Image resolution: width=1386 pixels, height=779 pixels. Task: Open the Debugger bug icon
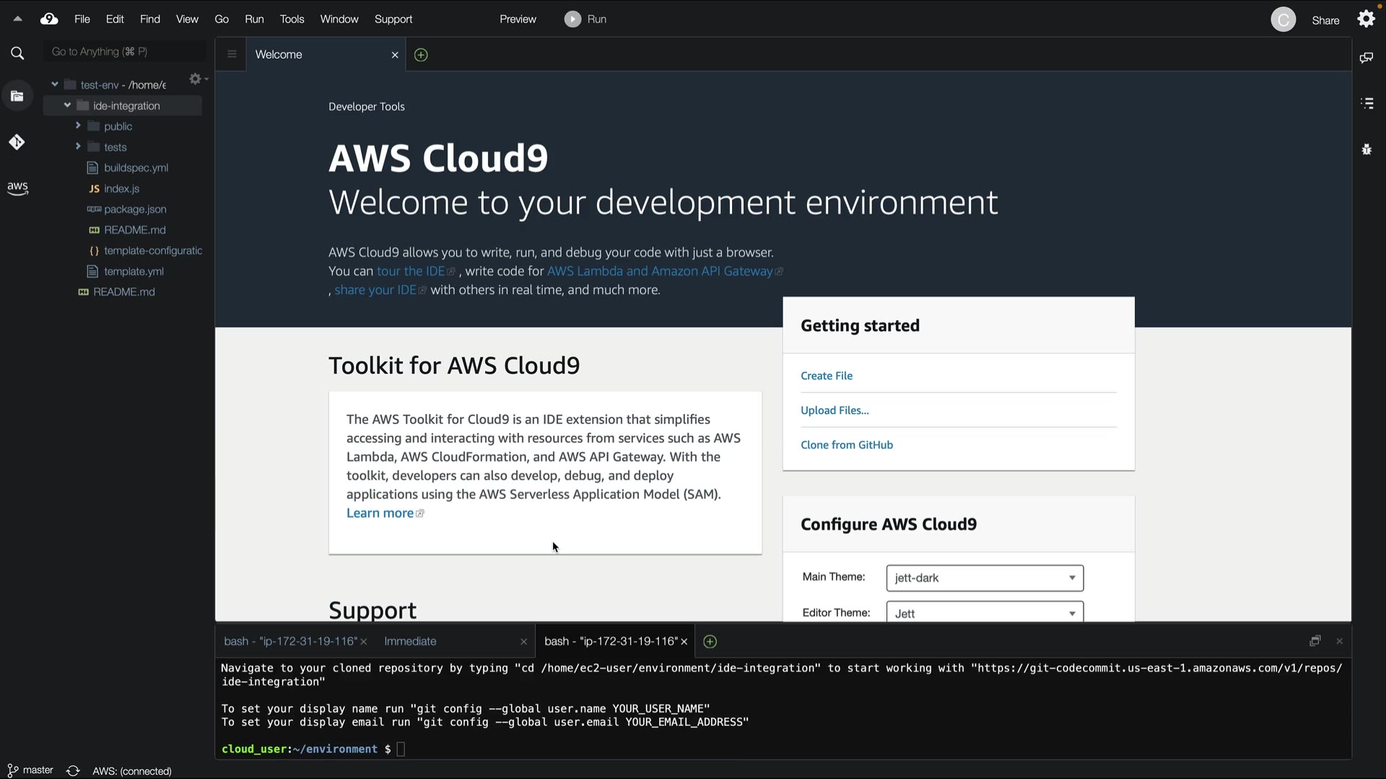pos(1367,149)
